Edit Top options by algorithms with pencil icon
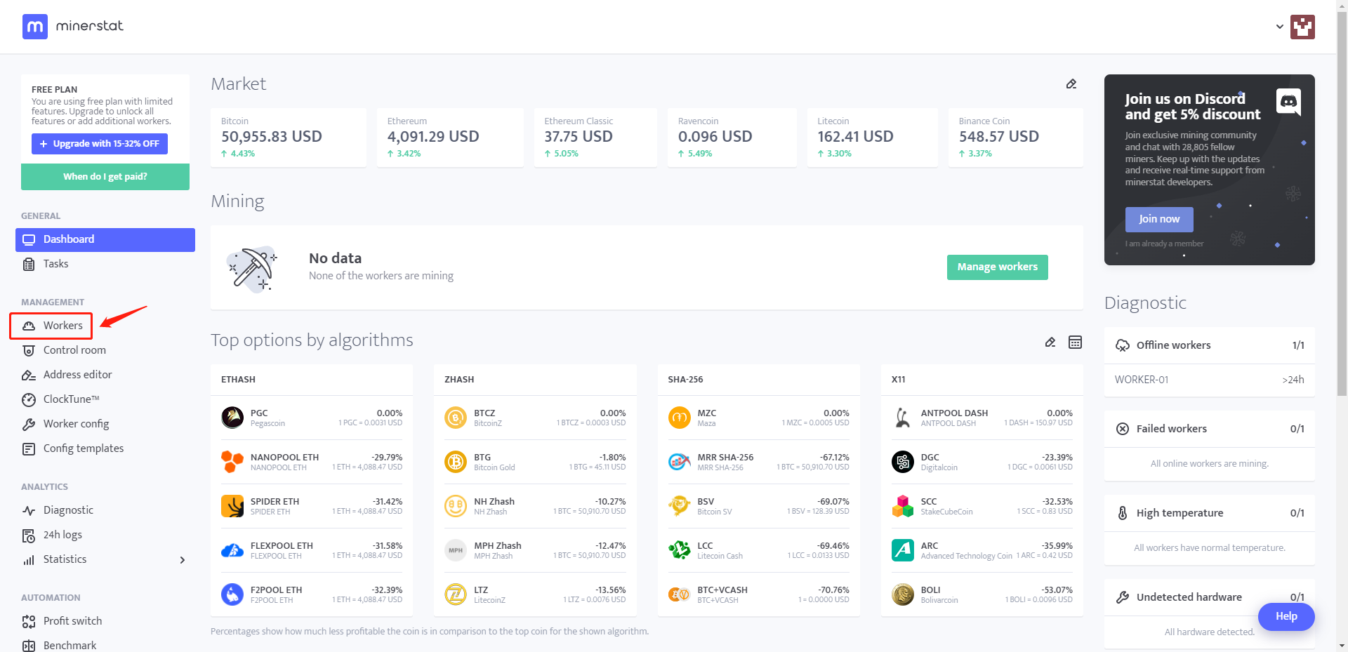This screenshot has width=1348, height=652. 1050,342
